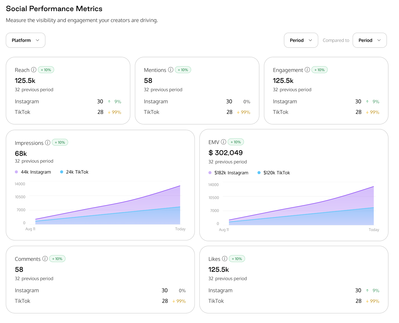Click the Engagement info icon
The width and height of the screenshot is (399, 323).
tap(307, 70)
